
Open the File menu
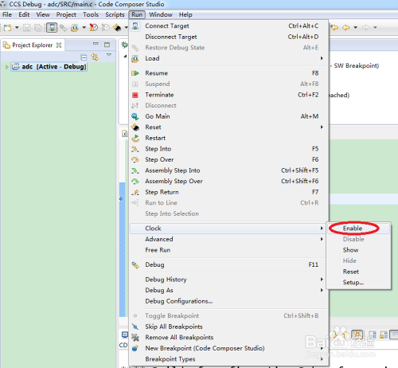pyautogui.click(x=7, y=15)
